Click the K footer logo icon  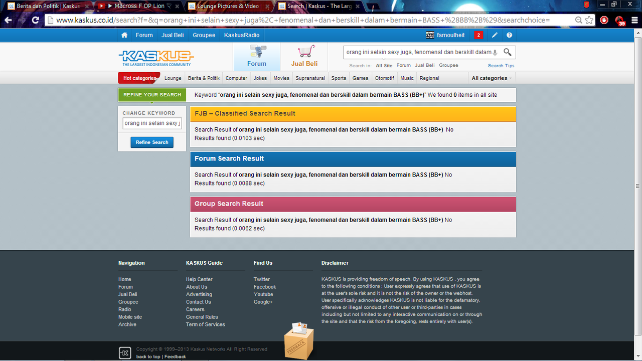125,352
